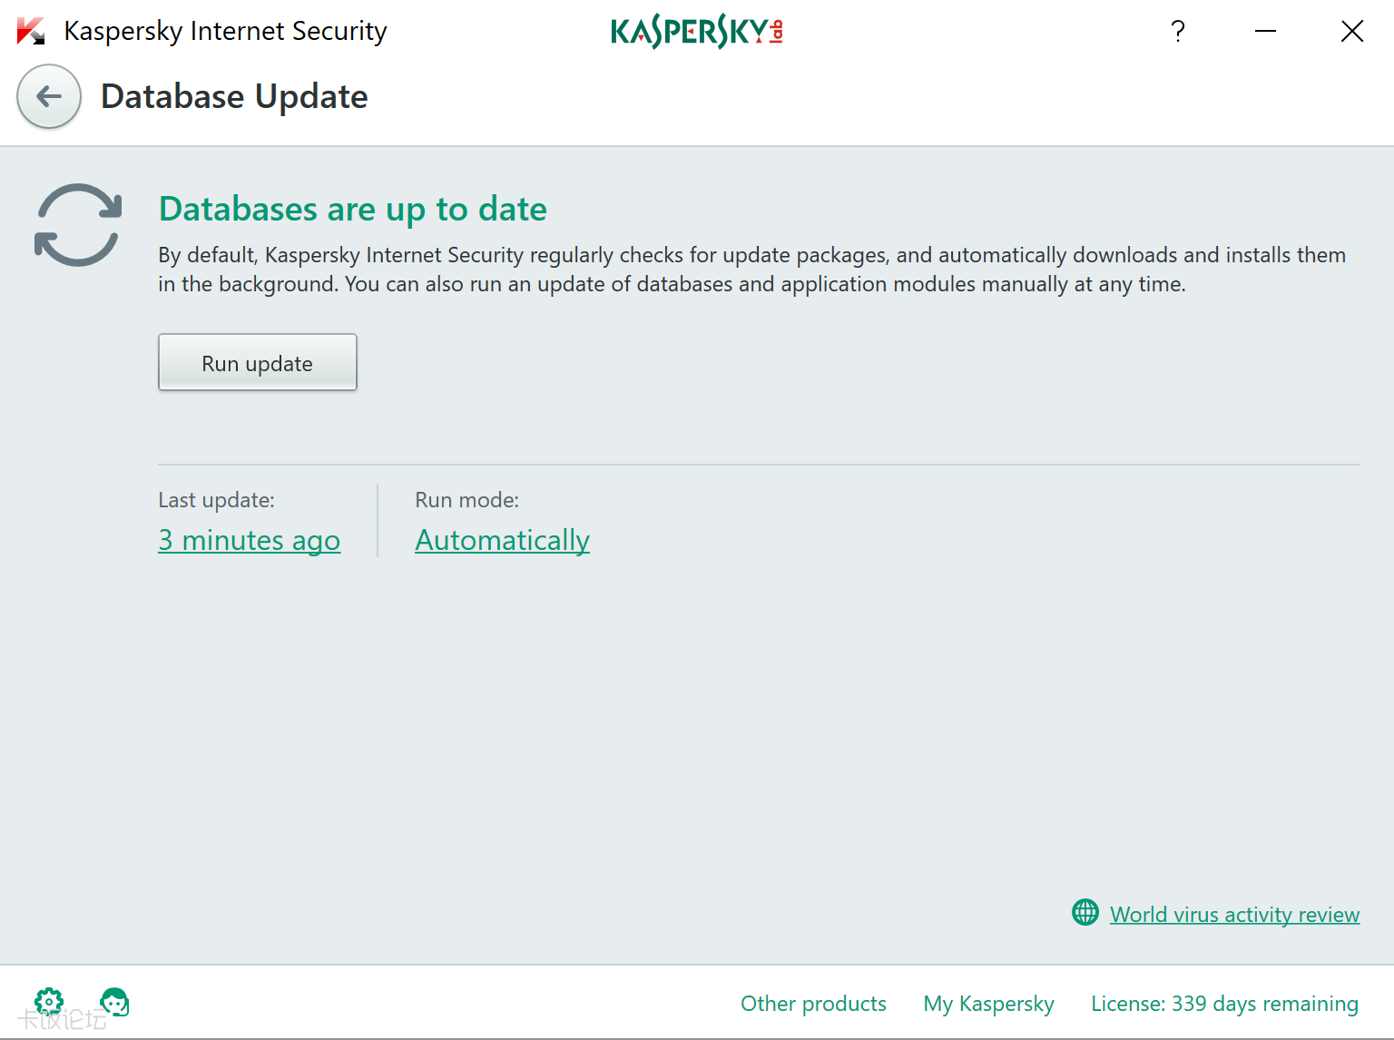This screenshot has height=1040, width=1394.
Task: Click the circular arrows update icon
Action: (78, 225)
